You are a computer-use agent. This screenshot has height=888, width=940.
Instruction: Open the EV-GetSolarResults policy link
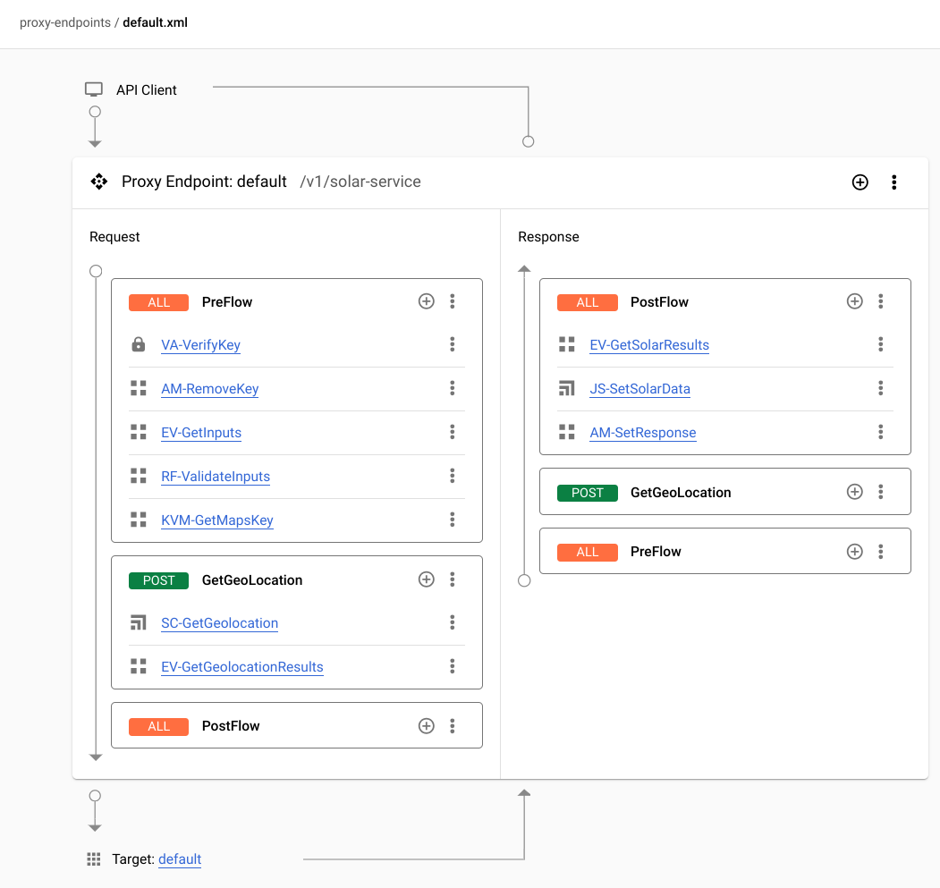click(649, 345)
